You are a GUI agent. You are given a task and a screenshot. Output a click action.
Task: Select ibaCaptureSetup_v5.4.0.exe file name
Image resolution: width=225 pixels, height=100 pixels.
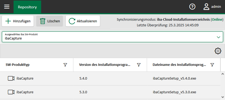174,78
